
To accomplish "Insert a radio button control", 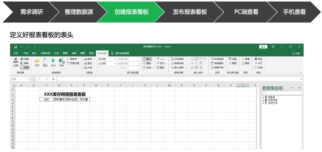I will tap(192, 63).
